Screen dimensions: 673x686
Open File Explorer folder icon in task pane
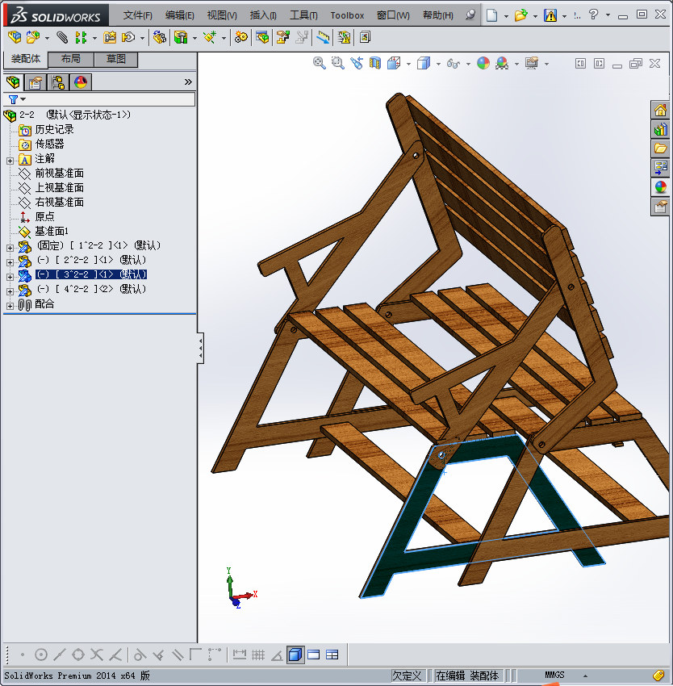(660, 148)
